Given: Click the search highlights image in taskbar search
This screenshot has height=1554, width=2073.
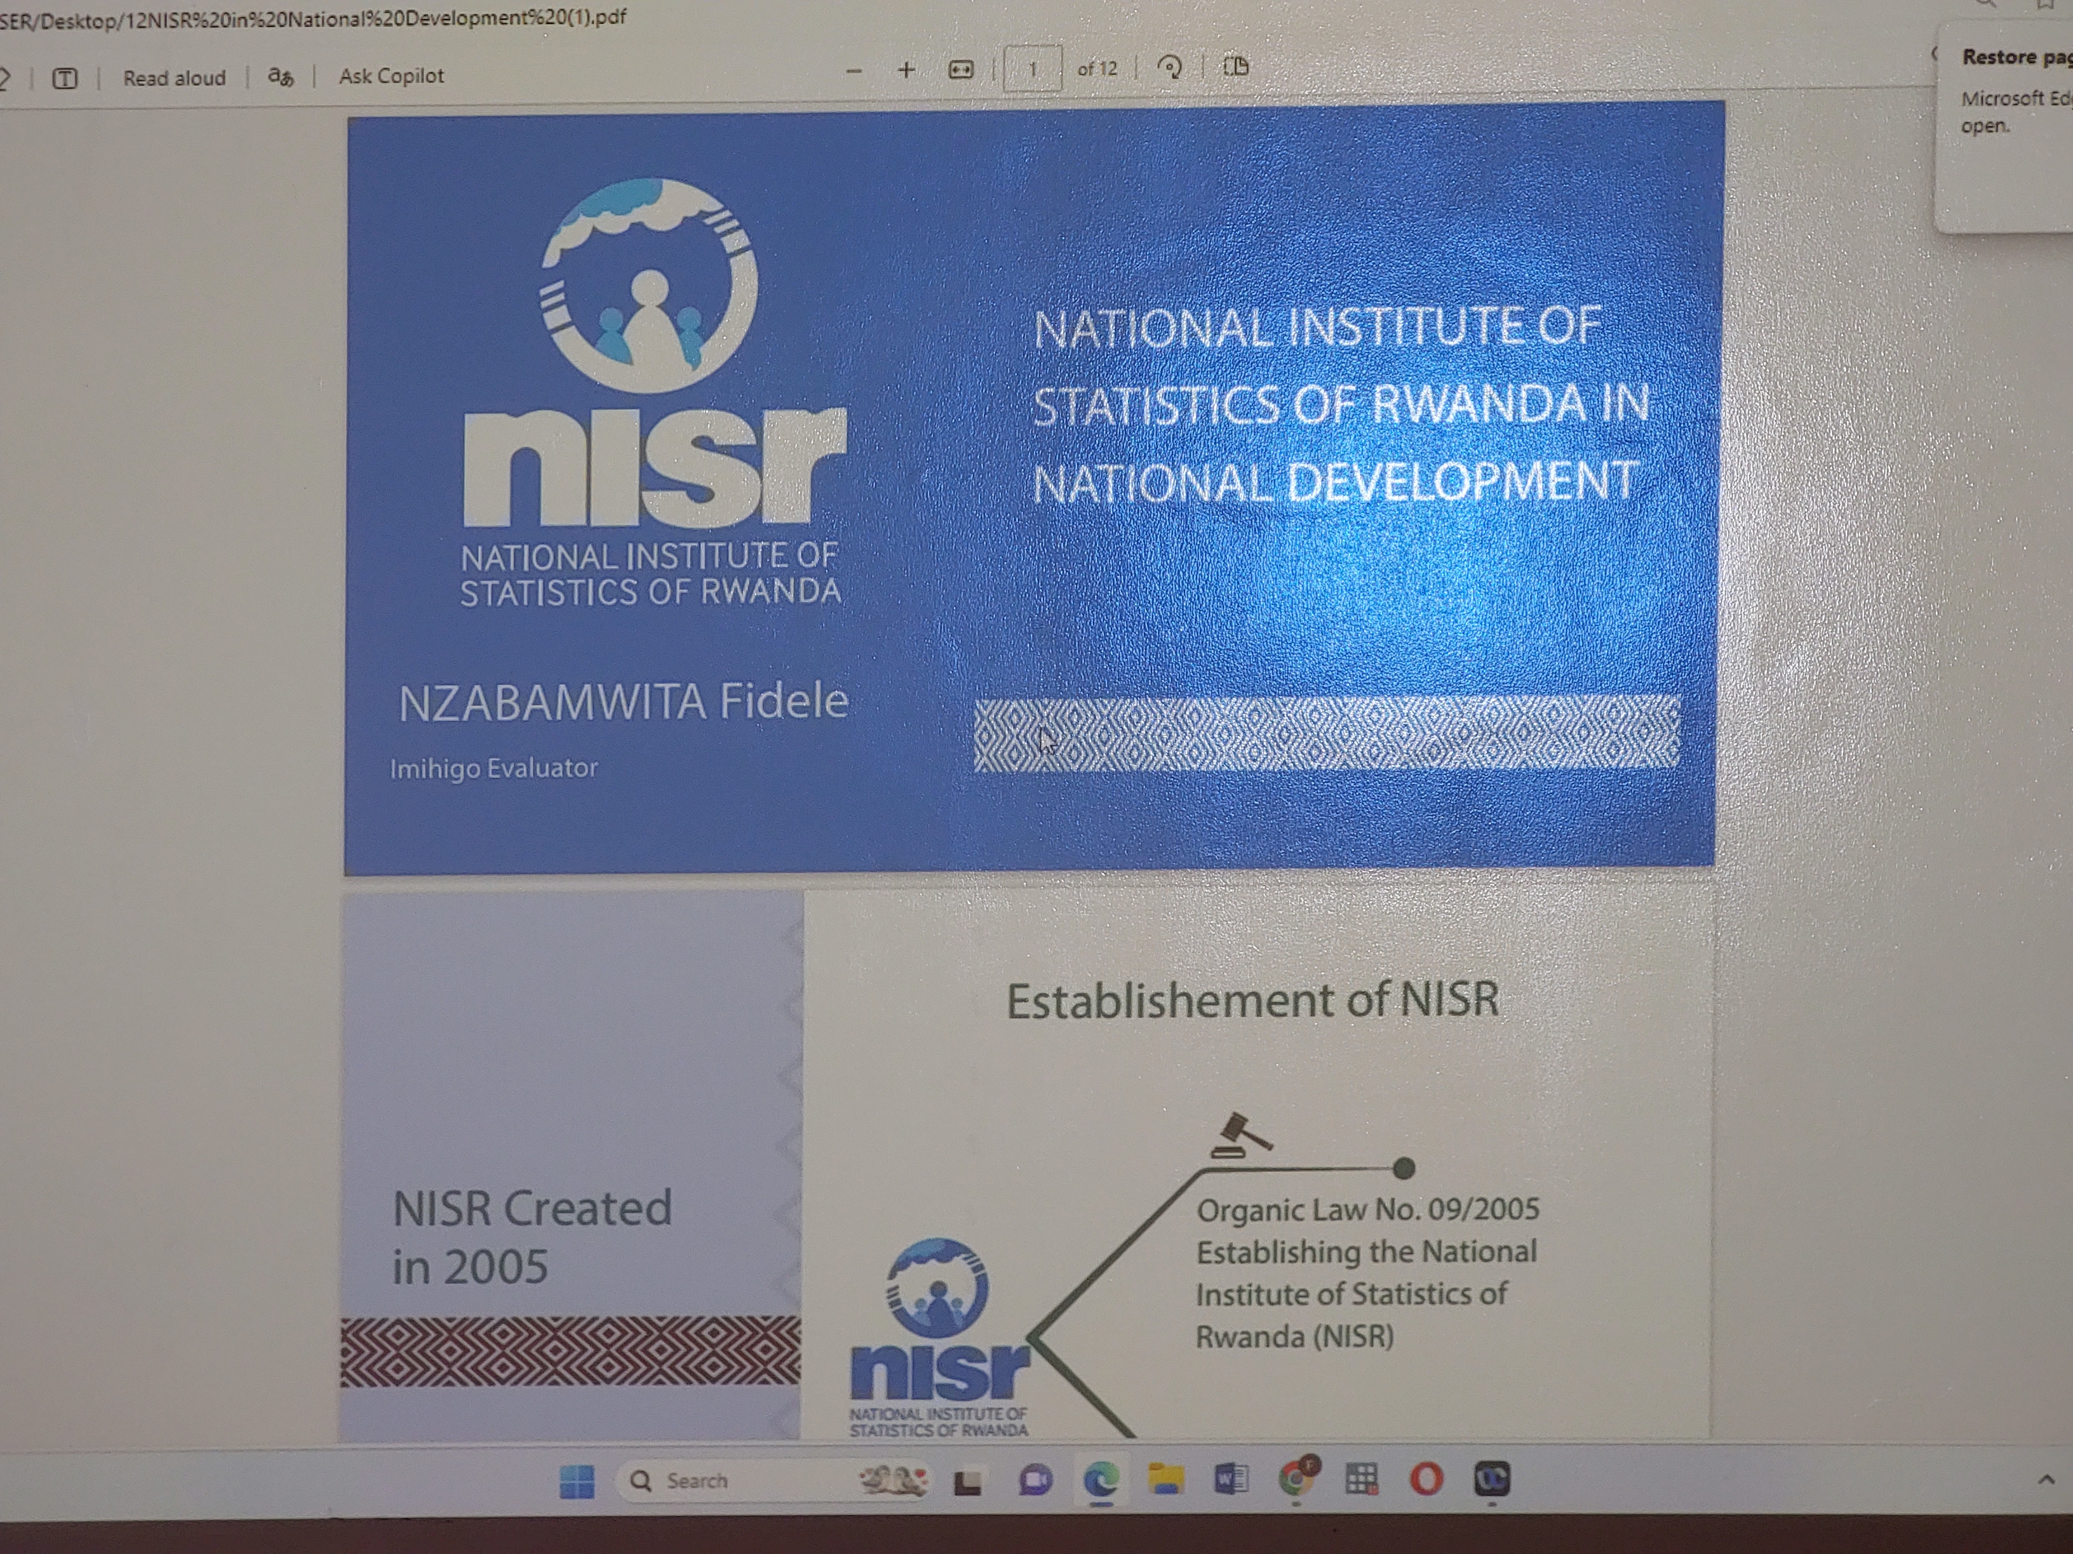Looking at the screenshot, I should point(893,1481).
